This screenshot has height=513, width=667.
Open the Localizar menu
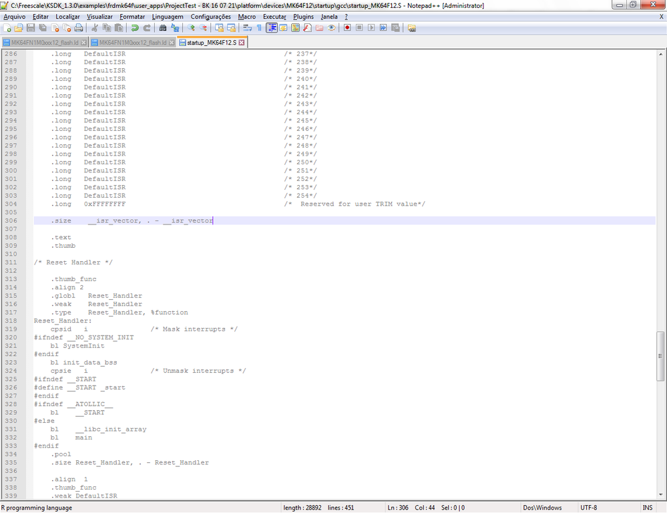[67, 17]
